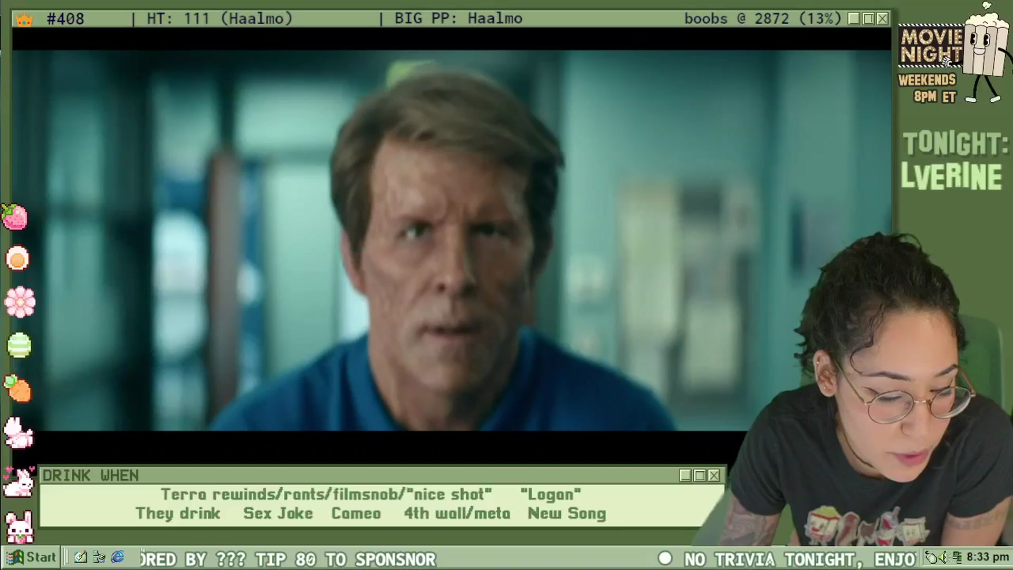Screen dimensions: 1013x570
Task: Click the green striped ball icon
Action: pyautogui.click(x=19, y=345)
